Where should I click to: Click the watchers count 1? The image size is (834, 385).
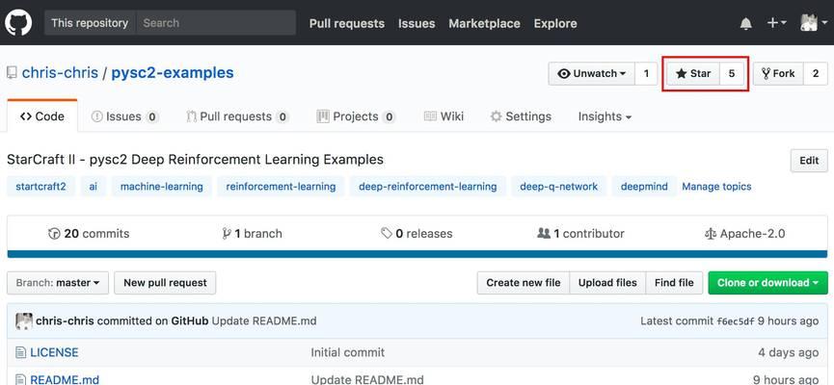pyautogui.click(x=646, y=74)
